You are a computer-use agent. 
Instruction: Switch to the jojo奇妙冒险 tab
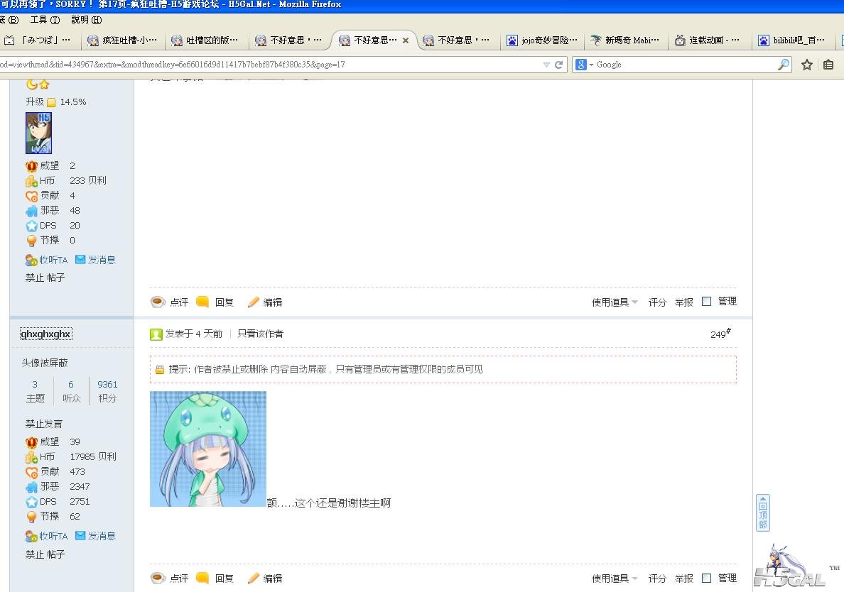[543, 40]
